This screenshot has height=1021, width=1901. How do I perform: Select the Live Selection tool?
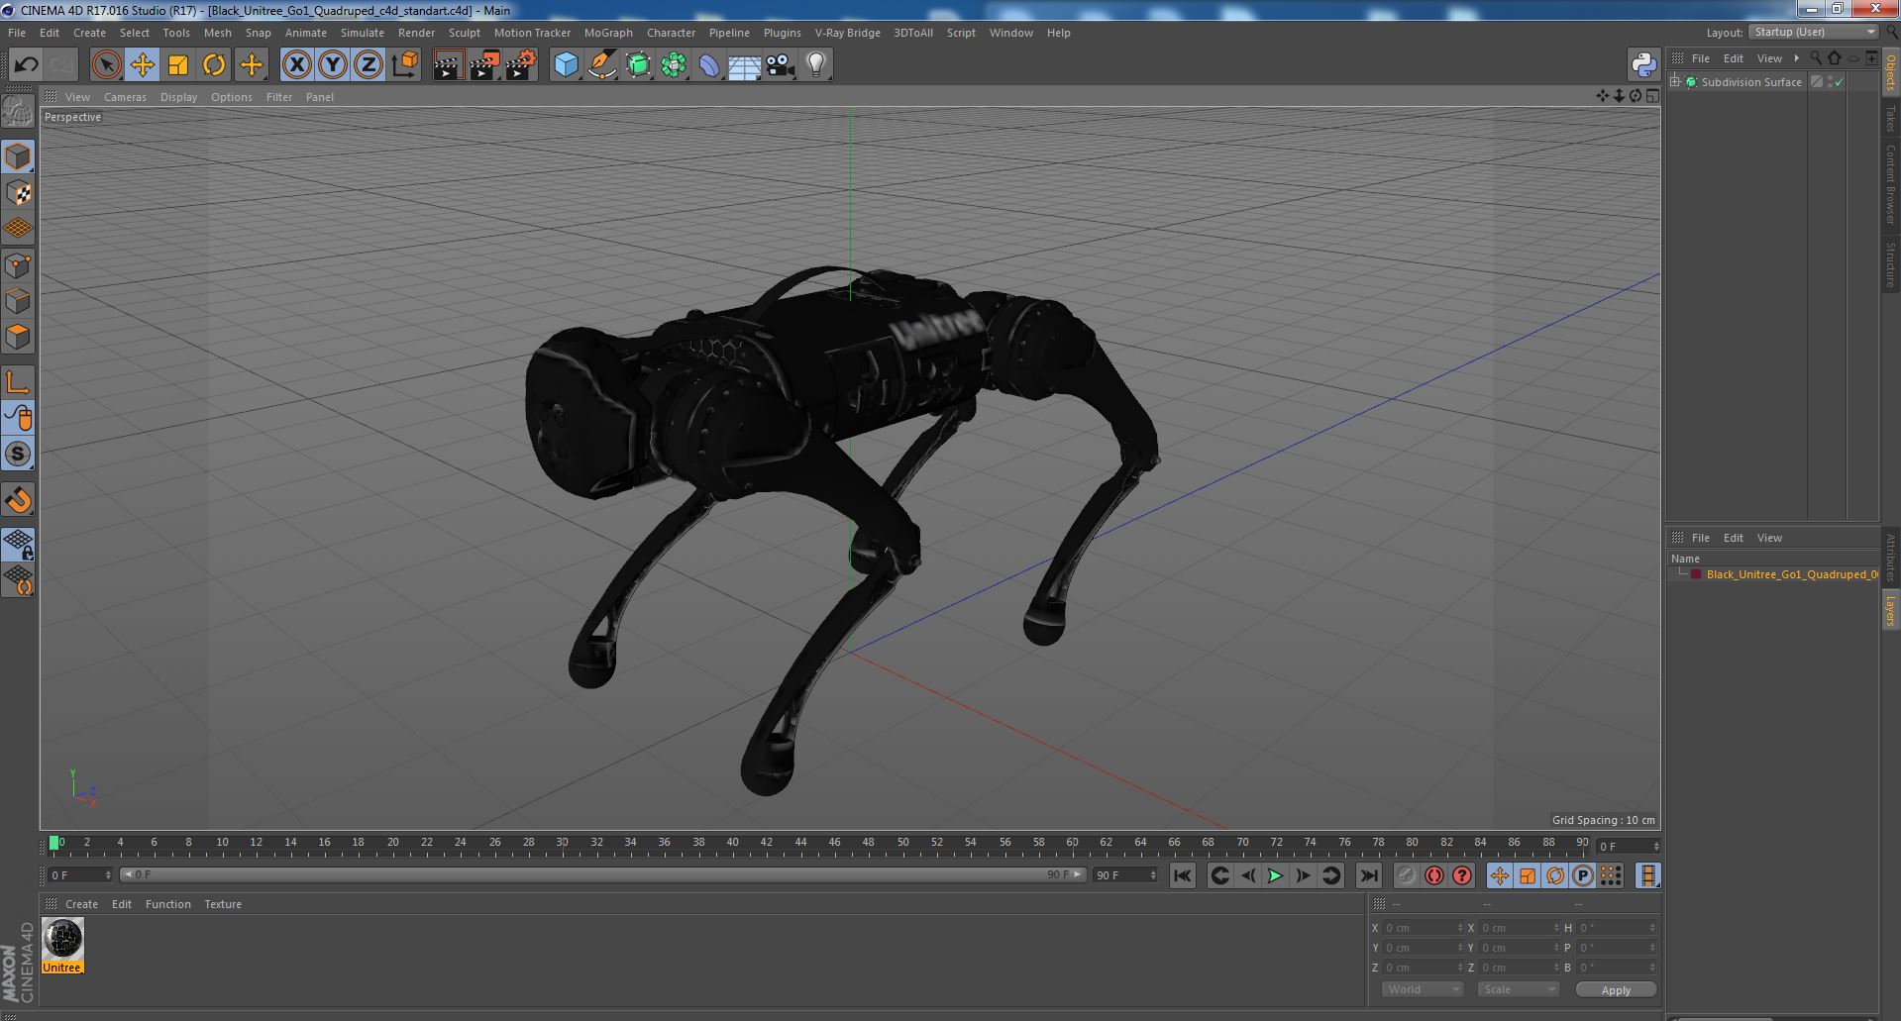pyautogui.click(x=106, y=65)
